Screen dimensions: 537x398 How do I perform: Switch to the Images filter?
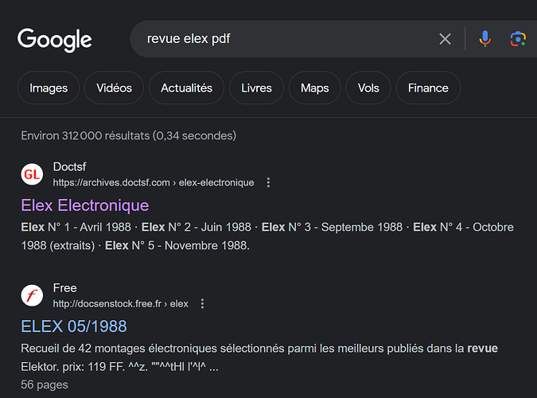coord(49,88)
